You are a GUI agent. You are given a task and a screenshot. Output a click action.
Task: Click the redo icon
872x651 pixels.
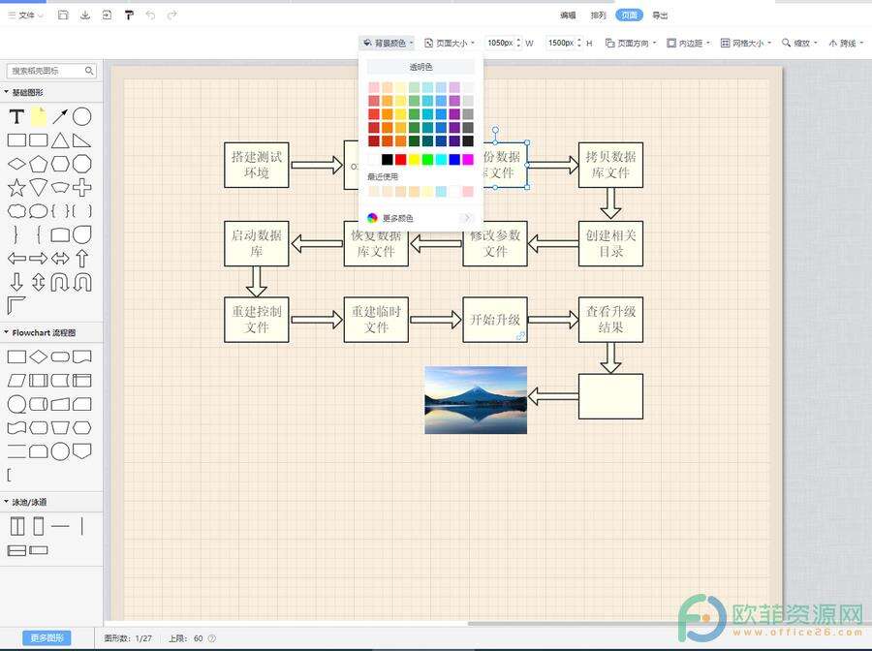pyautogui.click(x=172, y=15)
